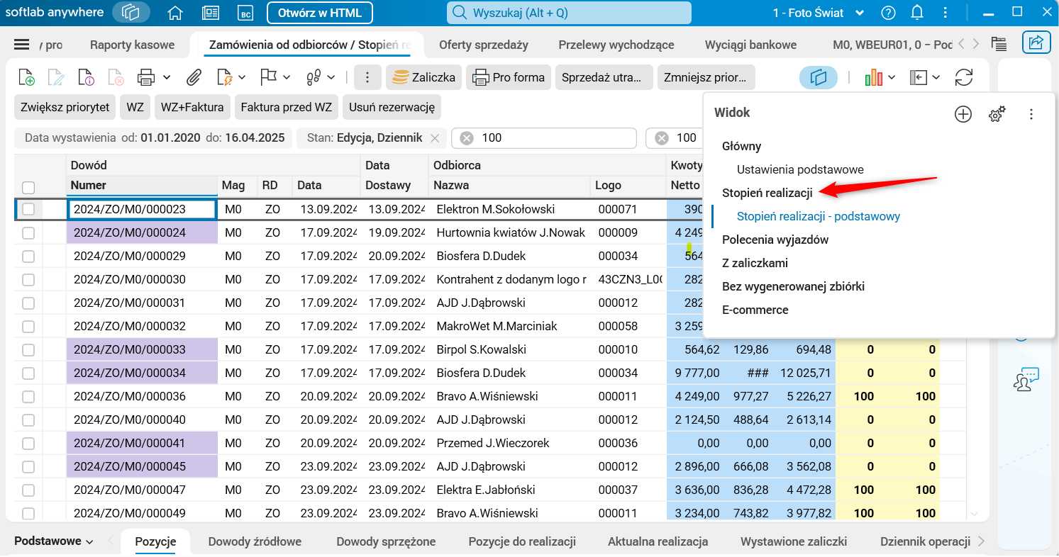Add a new view with plus icon
The height and width of the screenshot is (557, 1059).
(963, 113)
